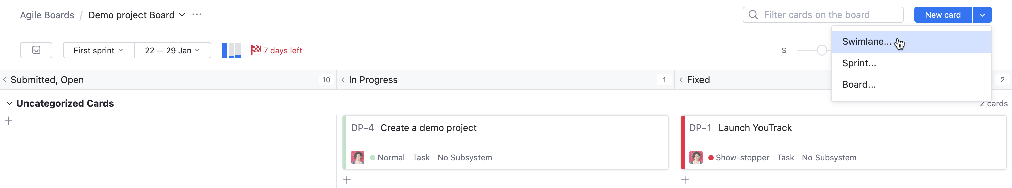
Task: Add card in Submitted, Open column
Action: point(9,121)
